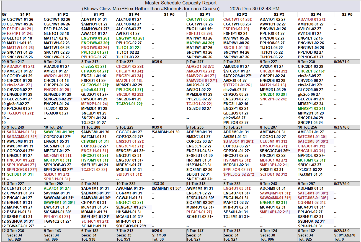This screenshot has width=361, height=242.
Task: Click the Gr column header
Action: click(x=4, y=14)
